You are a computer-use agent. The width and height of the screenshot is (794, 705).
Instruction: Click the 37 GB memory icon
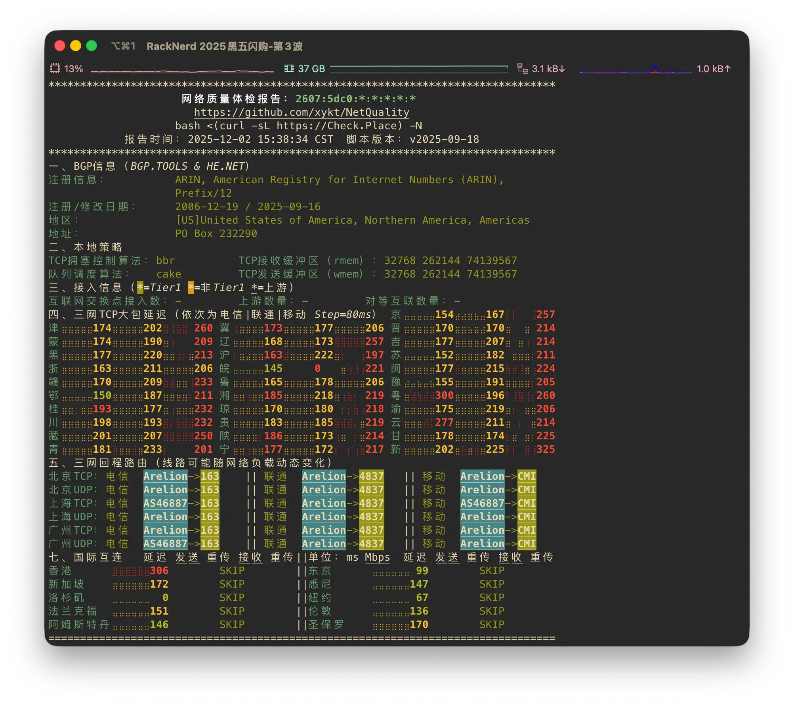click(x=289, y=69)
